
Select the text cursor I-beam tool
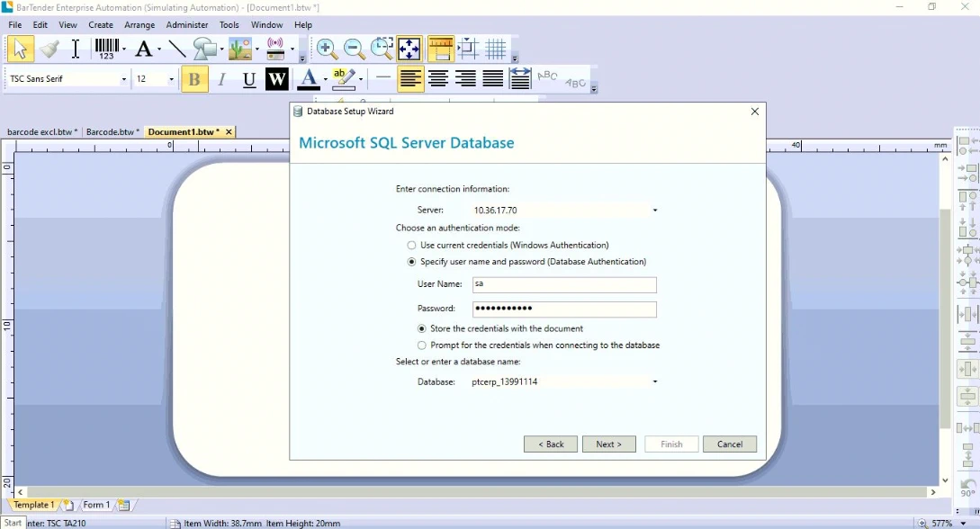(x=75, y=49)
